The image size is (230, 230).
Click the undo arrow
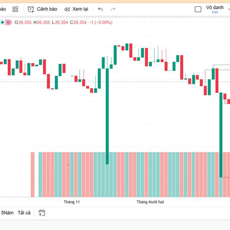100,9
